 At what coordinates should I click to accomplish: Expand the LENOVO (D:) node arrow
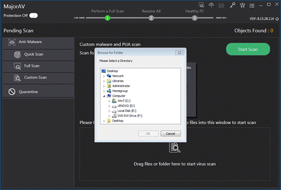[110, 106]
